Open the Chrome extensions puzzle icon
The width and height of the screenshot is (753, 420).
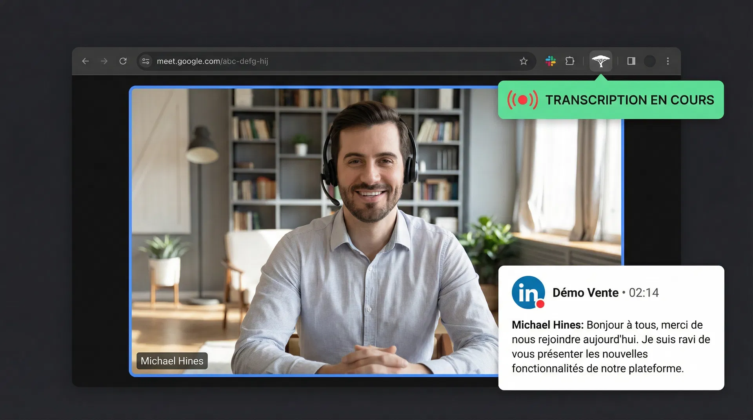570,61
